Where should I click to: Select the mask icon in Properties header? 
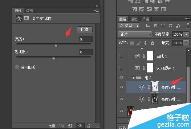26,18
